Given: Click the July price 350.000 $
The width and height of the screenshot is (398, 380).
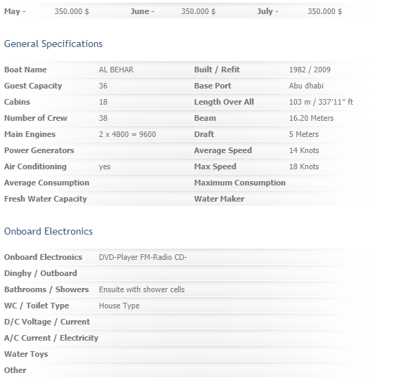Looking at the screenshot, I should pyautogui.click(x=324, y=11).
